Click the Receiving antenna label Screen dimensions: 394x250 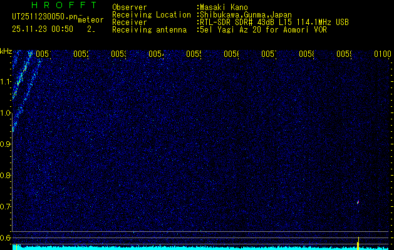tap(149, 30)
